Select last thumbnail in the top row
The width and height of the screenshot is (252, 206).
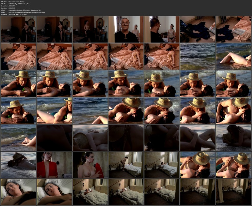[x=234, y=29]
